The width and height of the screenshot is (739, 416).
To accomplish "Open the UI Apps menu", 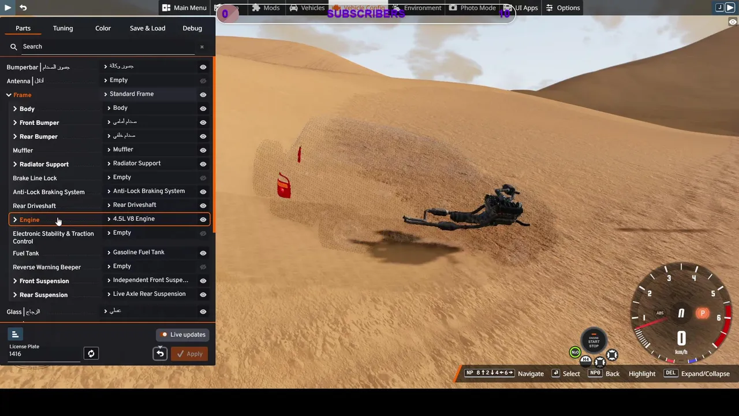I will (x=521, y=8).
